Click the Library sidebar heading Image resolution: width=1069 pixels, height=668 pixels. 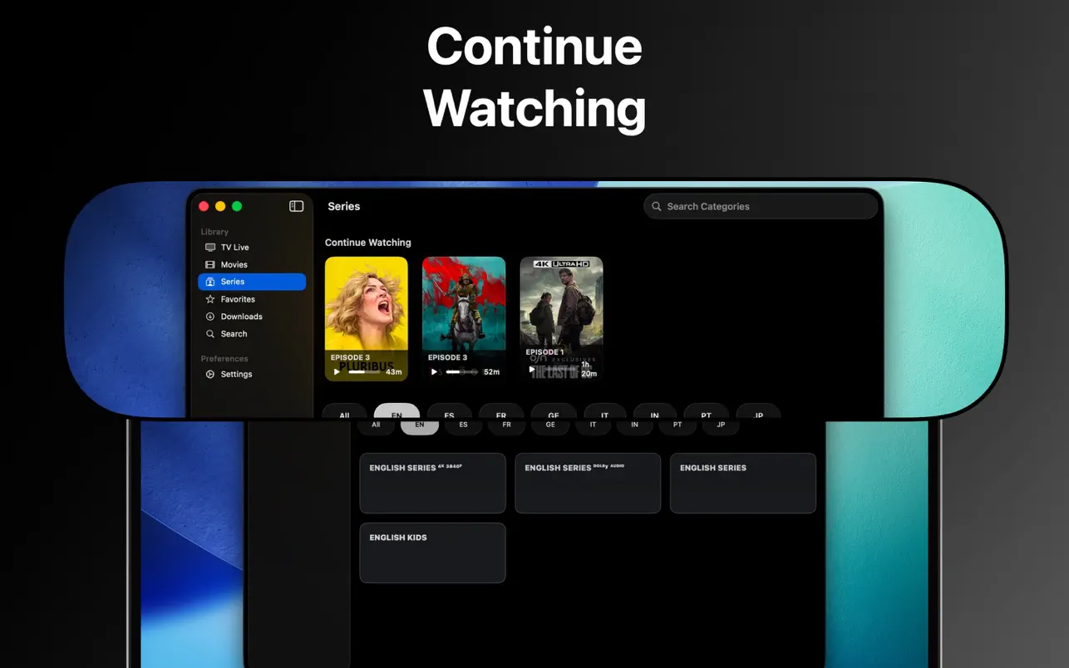point(214,232)
